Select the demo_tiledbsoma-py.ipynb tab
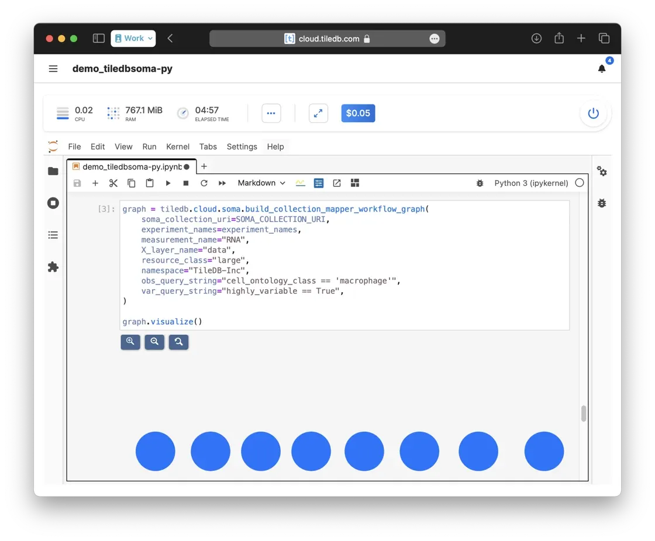This screenshot has width=655, height=541. pyautogui.click(x=132, y=167)
